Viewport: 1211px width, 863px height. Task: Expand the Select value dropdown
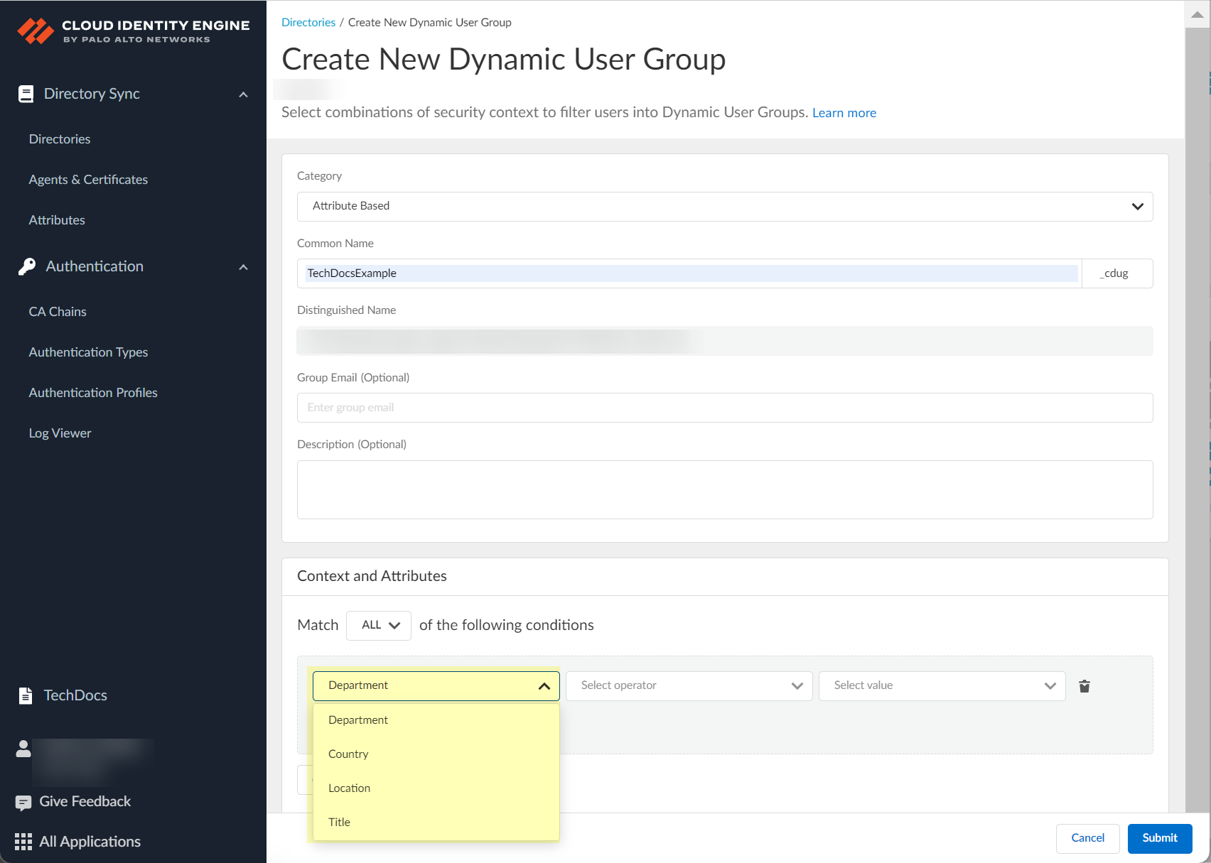tap(942, 686)
